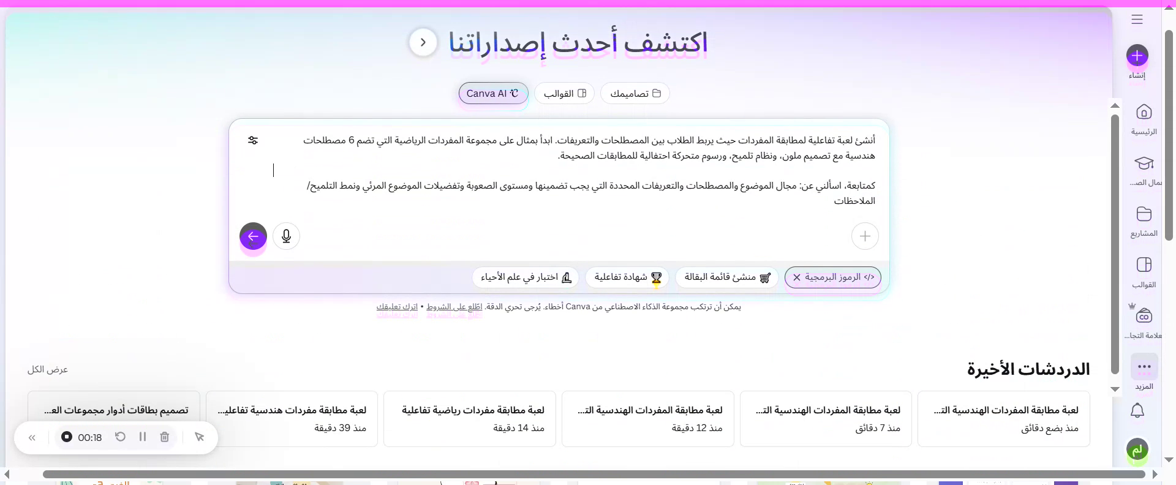The height and width of the screenshot is (485, 1176).
Task: Open prompt settings sliders icon
Action: tap(253, 140)
